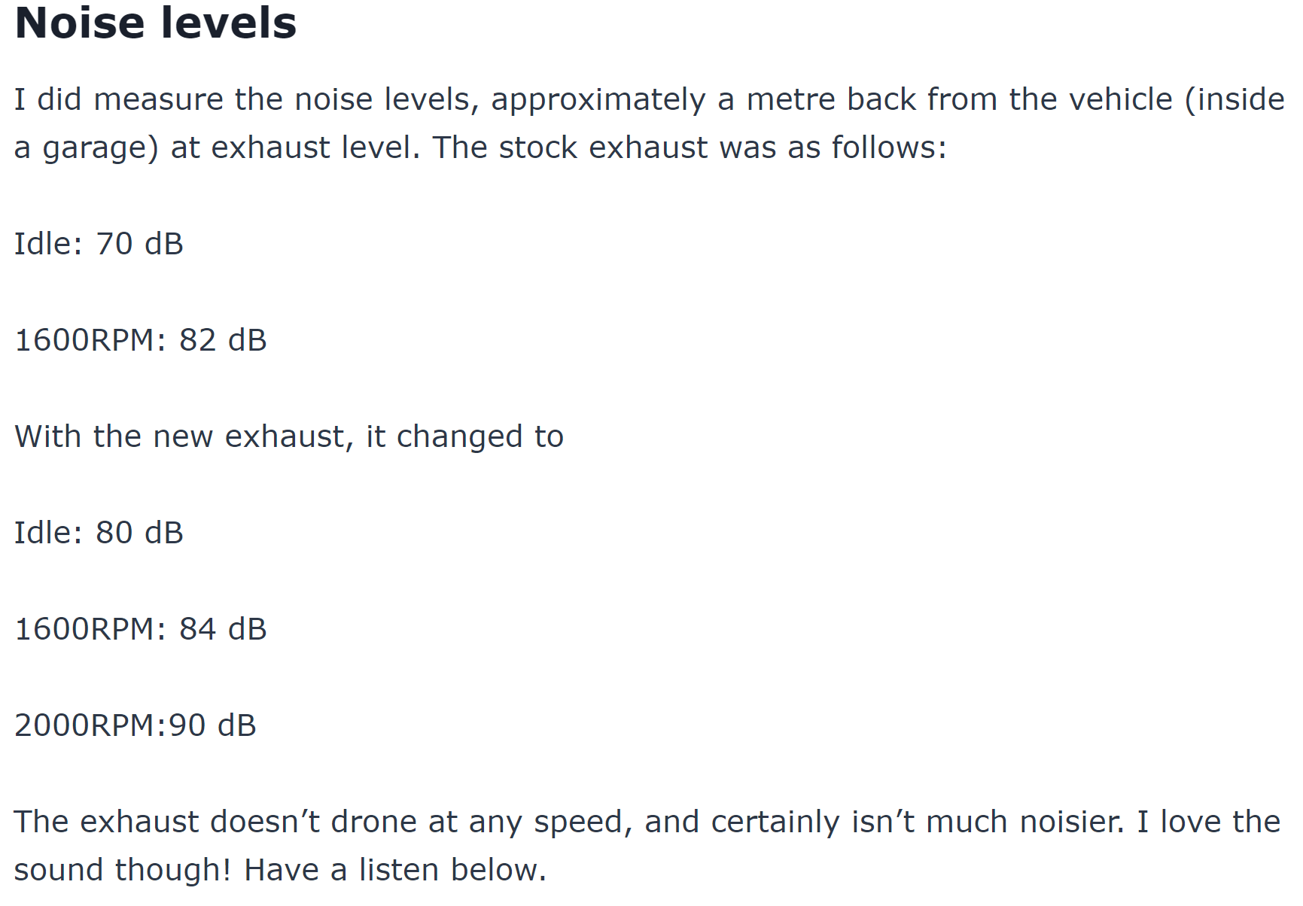
Task: Click the word "garage)" in the intro text
Action: (101, 148)
